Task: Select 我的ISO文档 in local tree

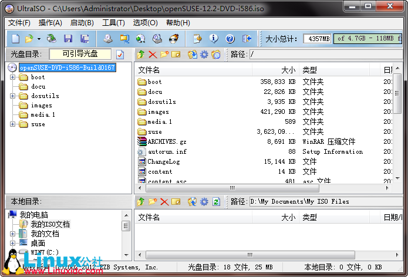Action: tap(50, 224)
